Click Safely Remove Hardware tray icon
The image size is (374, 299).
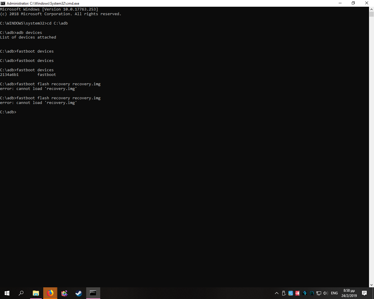point(284,293)
